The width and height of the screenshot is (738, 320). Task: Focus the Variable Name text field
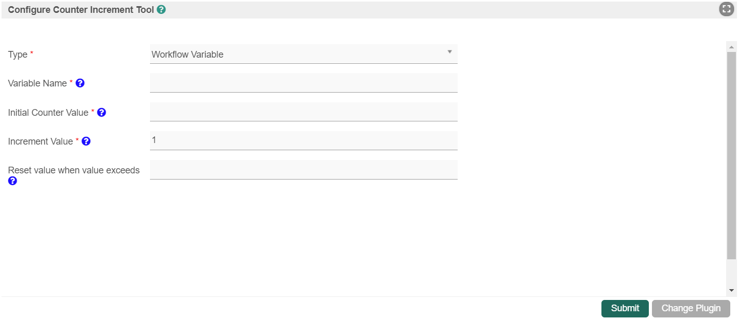(303, 83)
